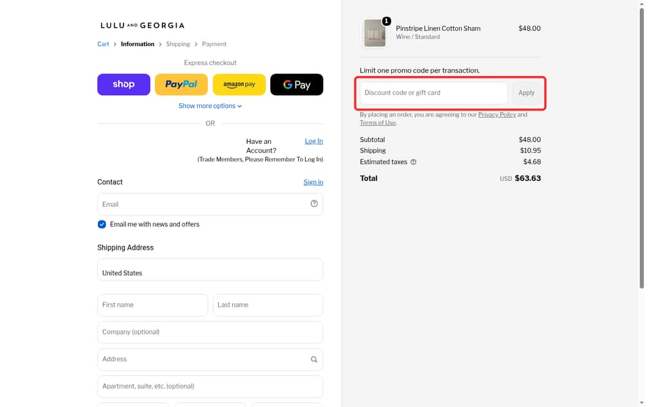Focus the First name field
Screen dimensions: 652x407
[x=153, y=305]
